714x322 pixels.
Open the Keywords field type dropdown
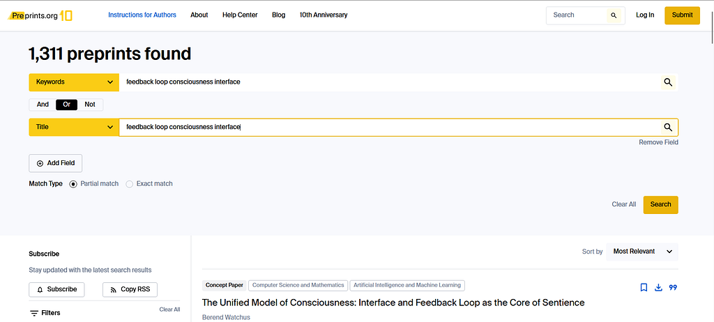click(74, 82)
